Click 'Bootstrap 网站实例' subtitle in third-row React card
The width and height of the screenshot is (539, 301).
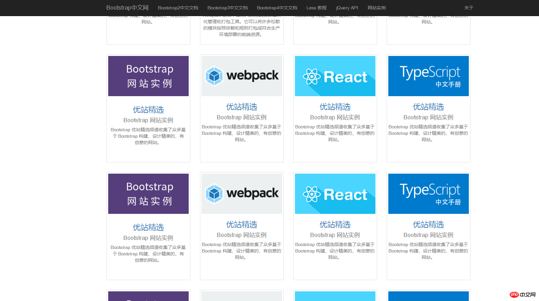pos(335,235)
